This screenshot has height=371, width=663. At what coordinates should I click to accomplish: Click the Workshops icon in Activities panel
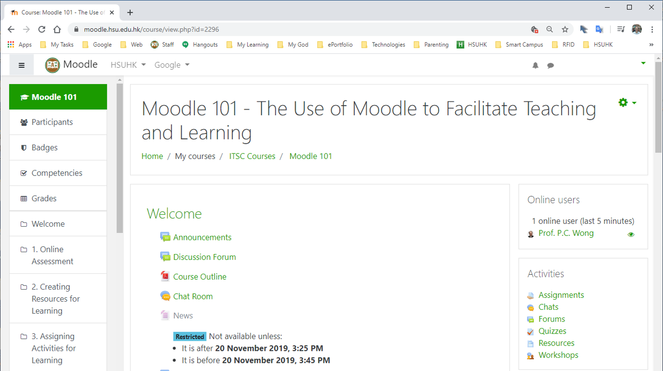click(531, 355)
